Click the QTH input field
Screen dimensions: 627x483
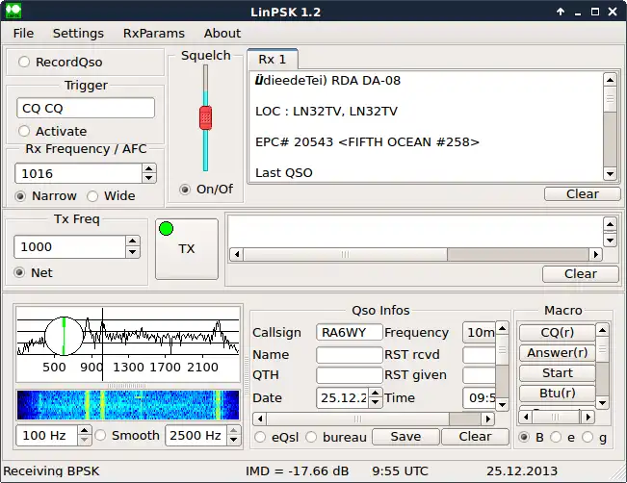tap(349, 375)
